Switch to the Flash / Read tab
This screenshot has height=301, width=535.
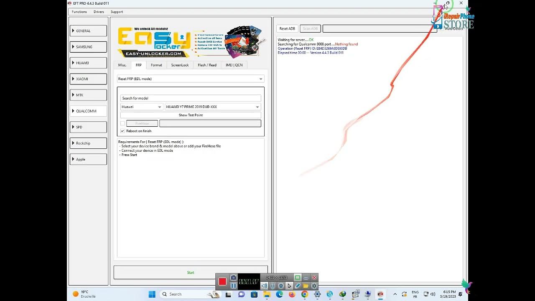click(x=207, y=65)
